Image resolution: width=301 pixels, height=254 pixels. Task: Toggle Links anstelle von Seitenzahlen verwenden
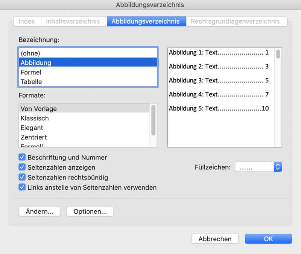[x=22, y=187]
